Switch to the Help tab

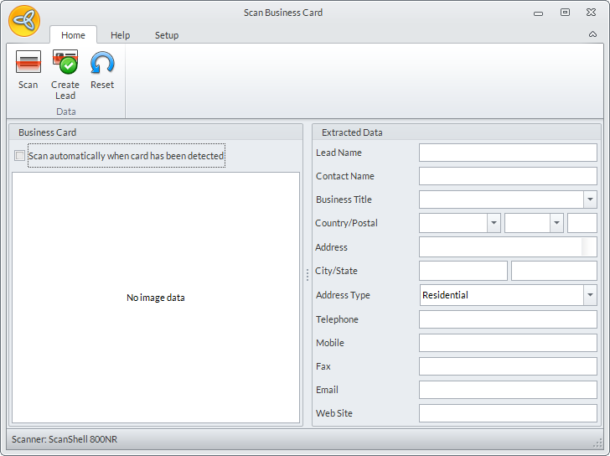[120, 35]
